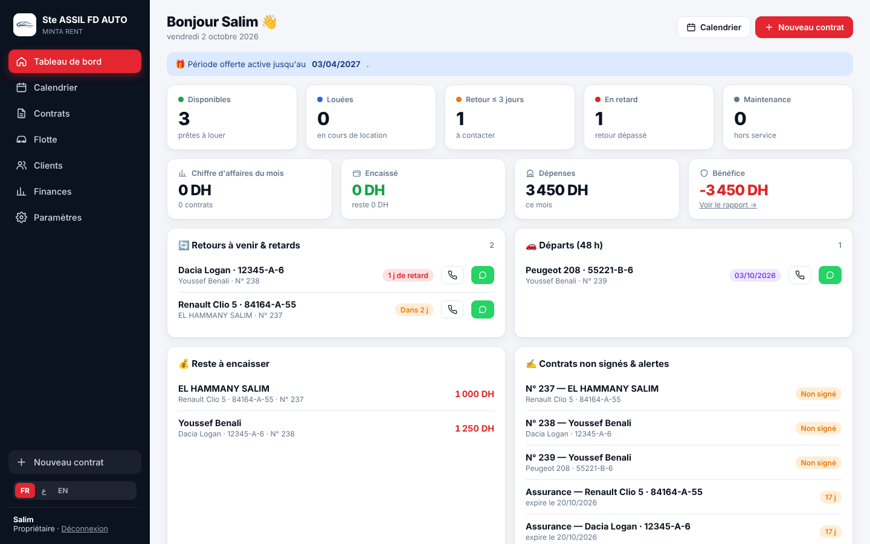Click the Encaissé 0 DH card

point(423,189)
